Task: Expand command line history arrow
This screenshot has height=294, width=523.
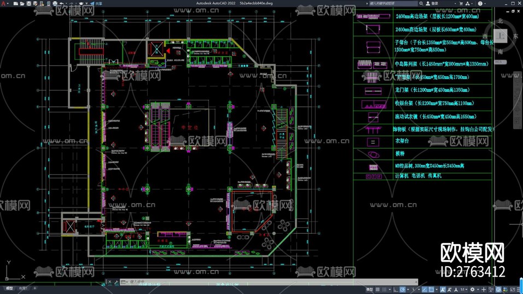Action: tap(416, 282)
